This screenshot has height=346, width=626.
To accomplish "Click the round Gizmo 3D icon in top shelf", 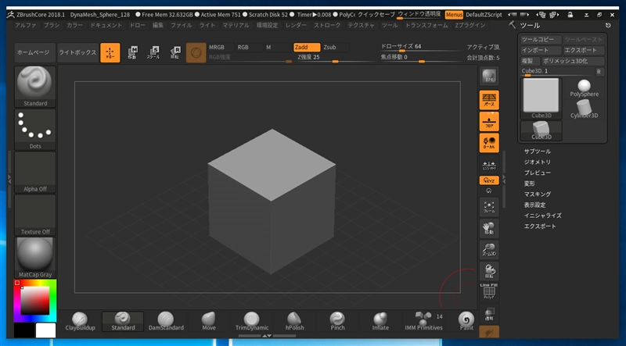I will point(196,52).
